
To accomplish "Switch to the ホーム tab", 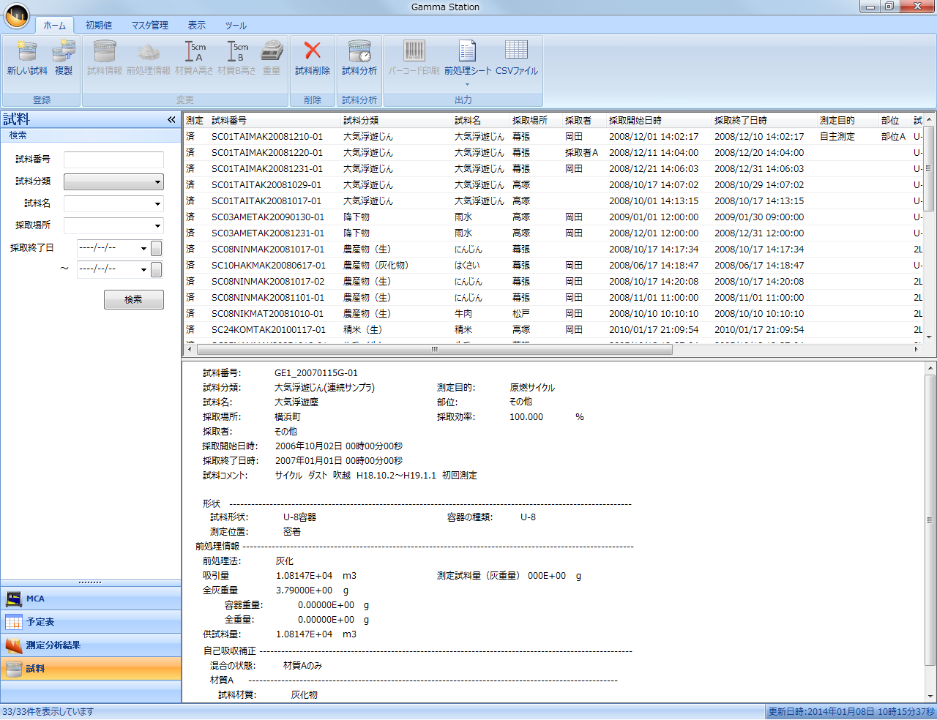I will pos(54,25).
